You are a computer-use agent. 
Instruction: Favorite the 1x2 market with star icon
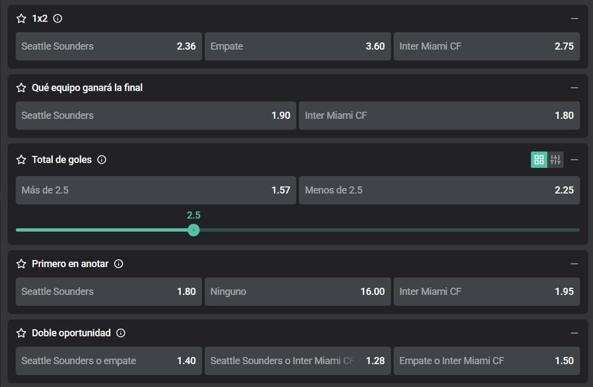(x=21, y=19)
